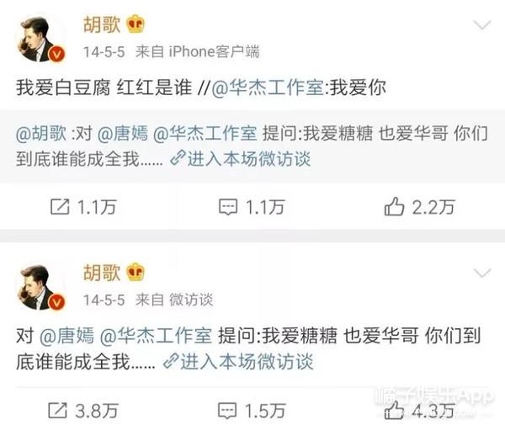Open @华杰工作室 mention in first post text

(268, 88)
